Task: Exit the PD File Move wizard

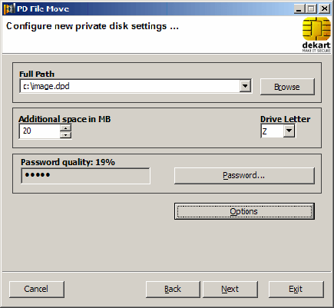Action: pos(296,289)
